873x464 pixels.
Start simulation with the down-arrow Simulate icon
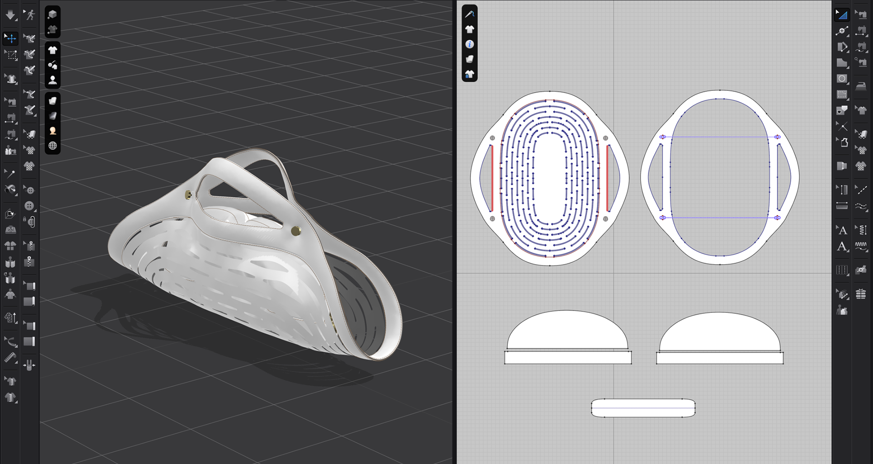point(10,15)
